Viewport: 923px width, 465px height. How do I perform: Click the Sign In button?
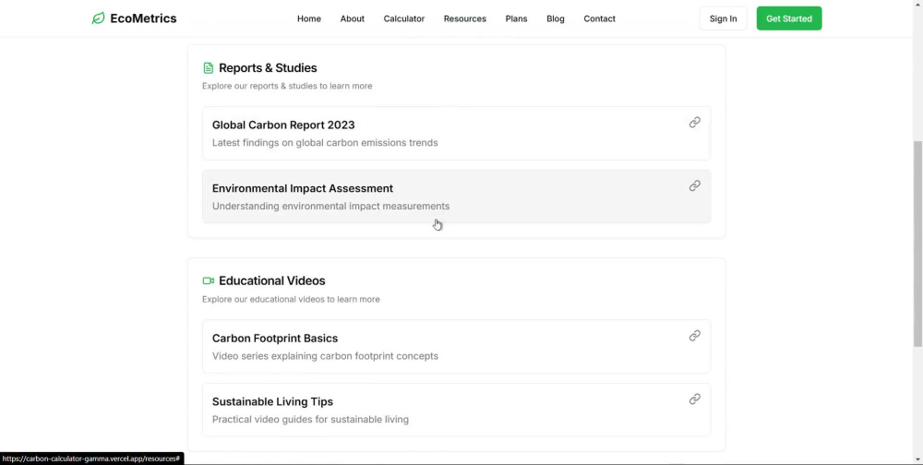[x=723, y=18]
